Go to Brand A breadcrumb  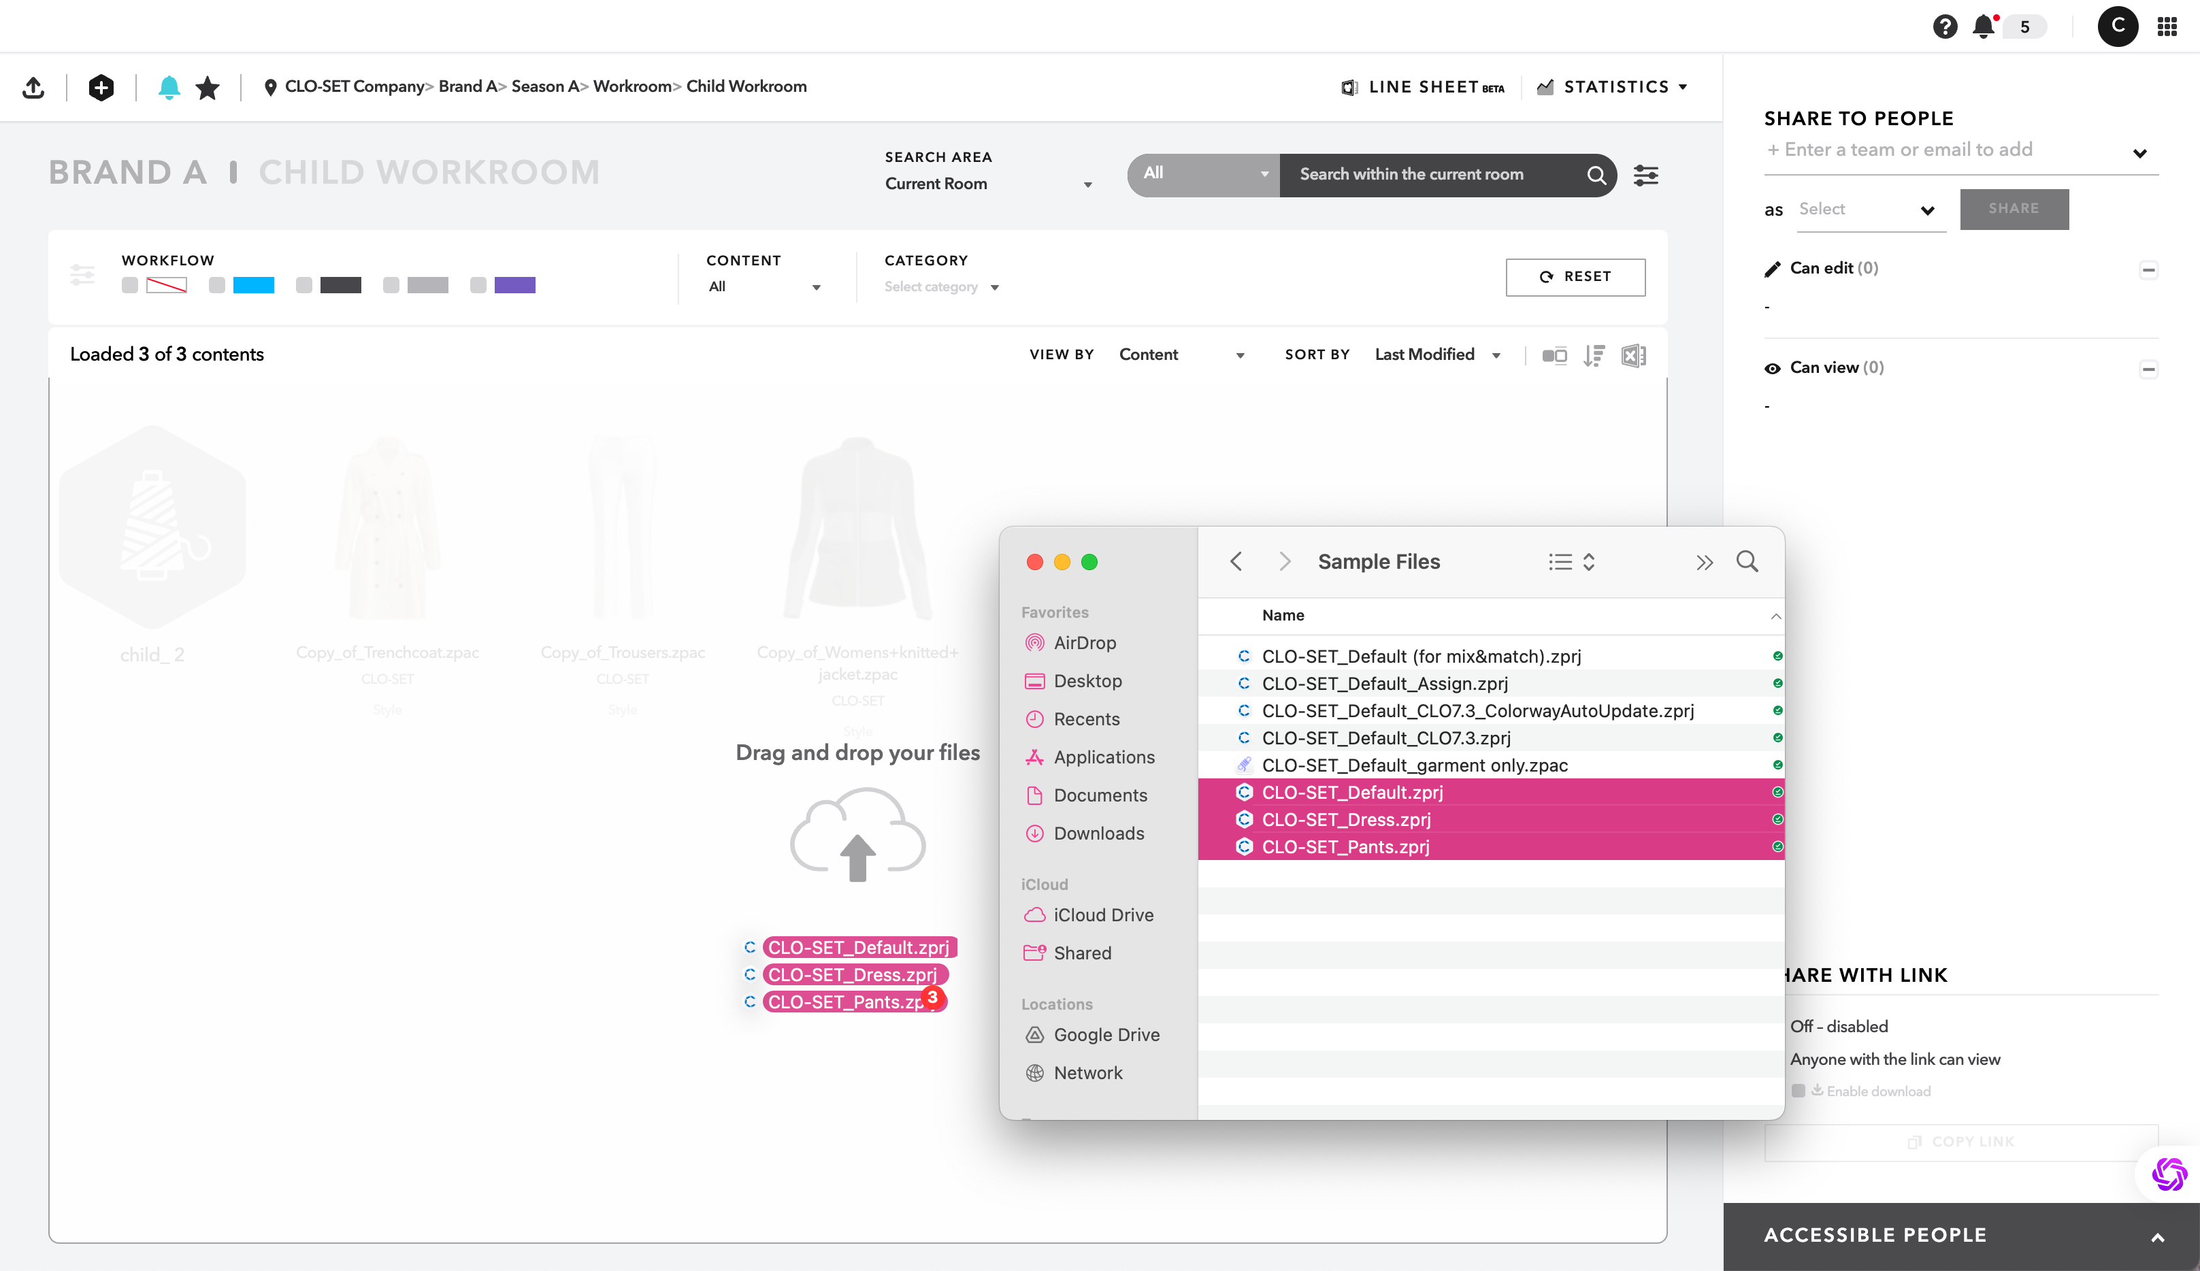[467, 86]
